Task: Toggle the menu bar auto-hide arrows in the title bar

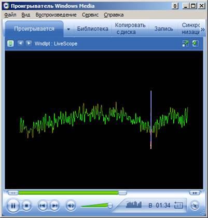Action: [x=175, y=6]
